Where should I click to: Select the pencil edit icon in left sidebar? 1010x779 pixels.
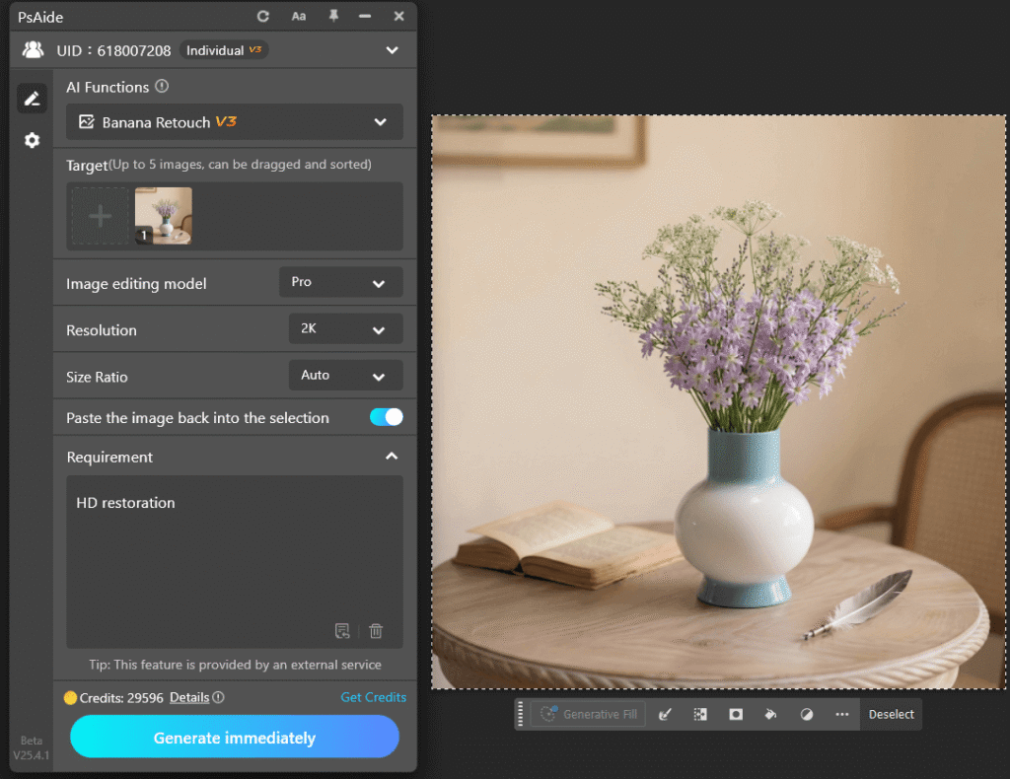pos(31,98)
